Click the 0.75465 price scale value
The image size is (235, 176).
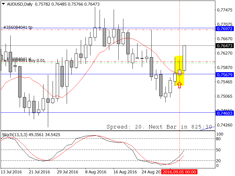[x=225, y=82]
